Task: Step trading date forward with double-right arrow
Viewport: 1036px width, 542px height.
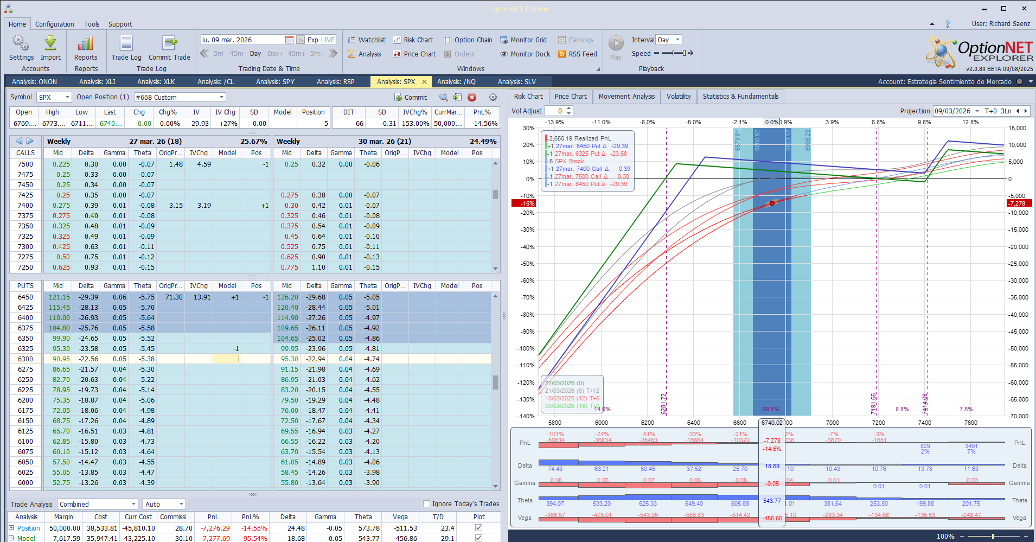Action: (333, 53)
